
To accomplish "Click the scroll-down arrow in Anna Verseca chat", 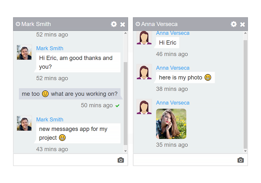I will coord(245,151).
